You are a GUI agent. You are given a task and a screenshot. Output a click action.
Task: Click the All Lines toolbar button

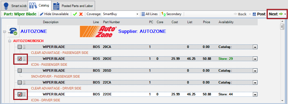click(x=149, y=14)
